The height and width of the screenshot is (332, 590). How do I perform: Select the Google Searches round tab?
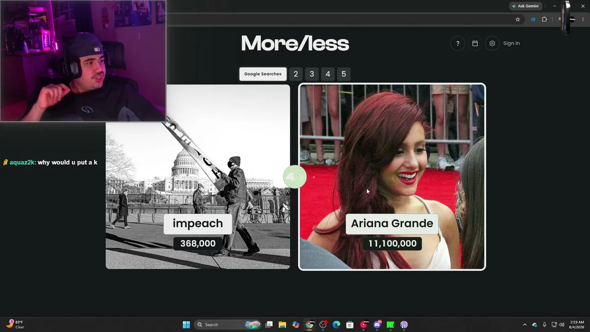coord(263,74)
